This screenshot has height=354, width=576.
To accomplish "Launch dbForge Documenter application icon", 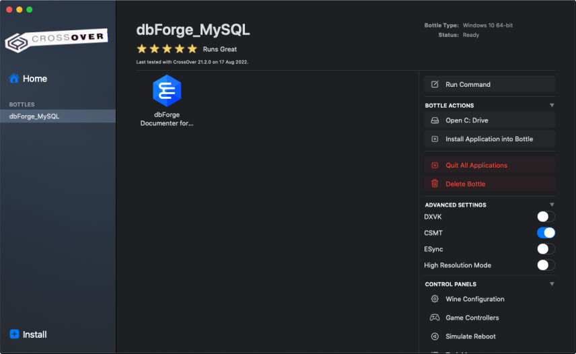I will (x=167, y=91).
